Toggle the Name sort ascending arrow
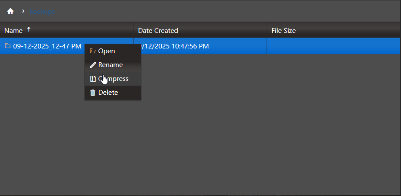This screenshot has height=196, width=401. pos(29,29)
